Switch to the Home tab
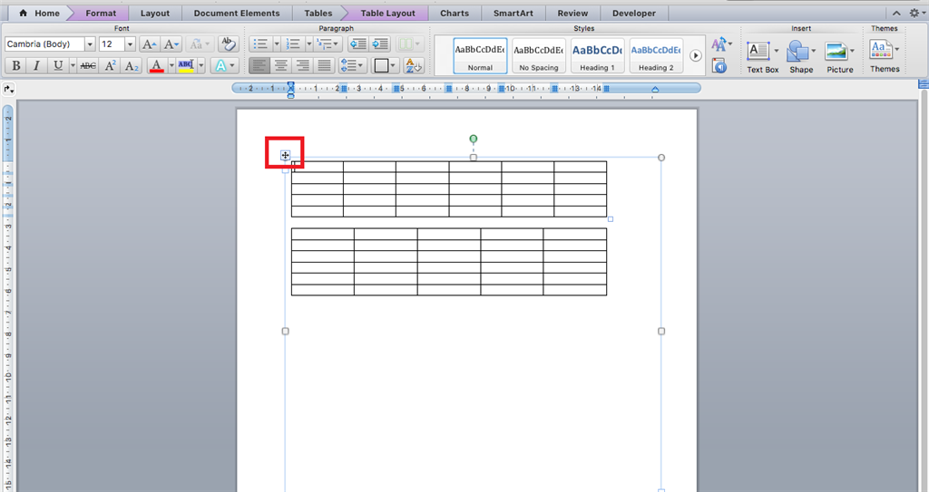 (x=40, y=13)
